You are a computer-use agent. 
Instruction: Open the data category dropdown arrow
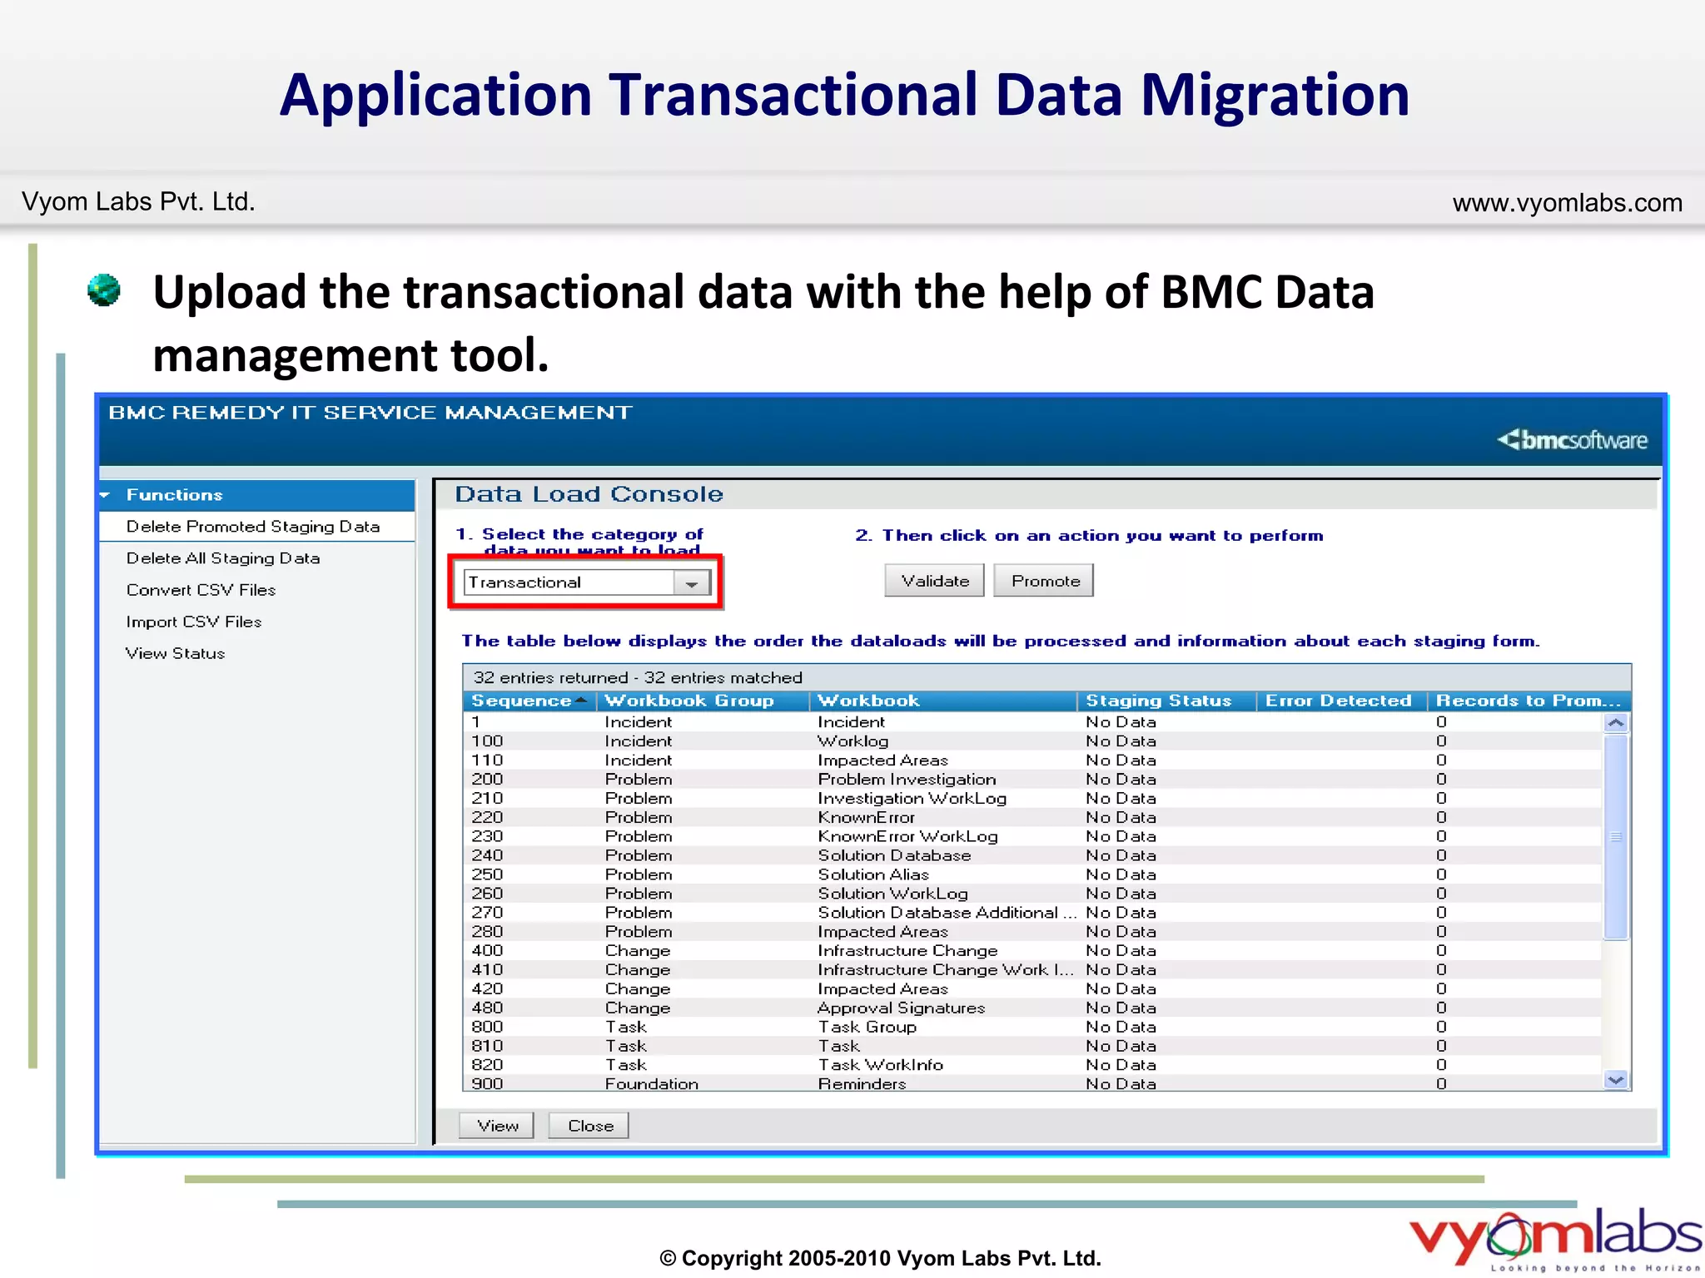coord(691,583)
